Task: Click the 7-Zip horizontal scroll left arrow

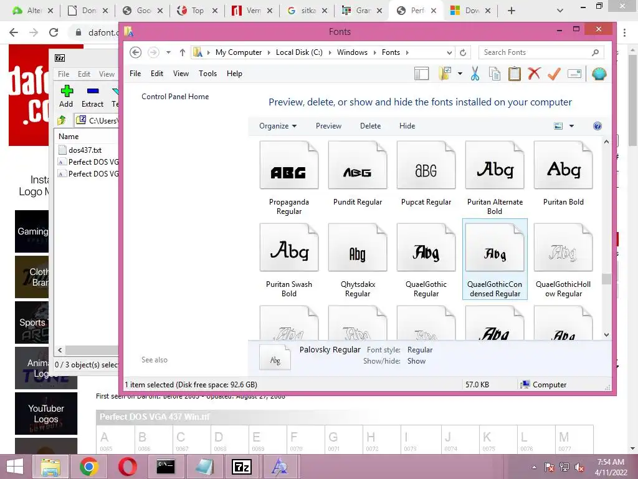Action: click(x=60, y=350)
